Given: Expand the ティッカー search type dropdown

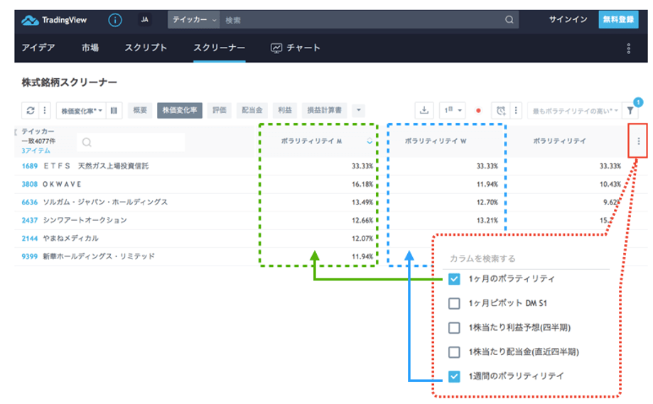Looking at the screenshot, I should (x=194, y=20).
